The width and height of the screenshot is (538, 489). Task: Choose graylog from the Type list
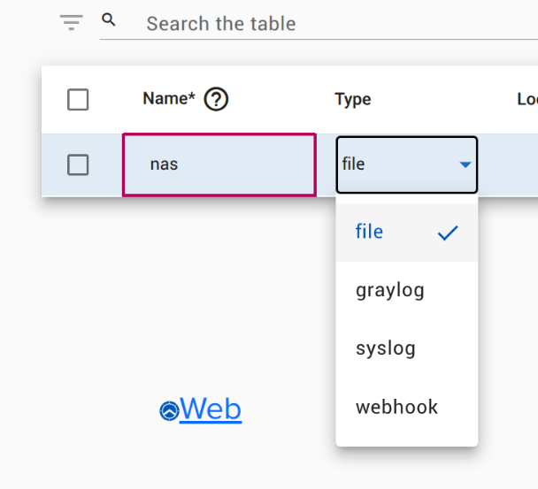pyautogui.click(x=390, y=290)
